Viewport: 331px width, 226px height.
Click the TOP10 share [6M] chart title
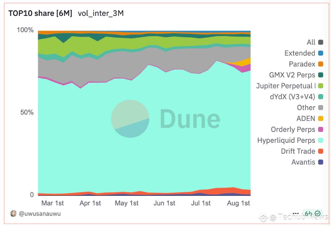[40, 13]
